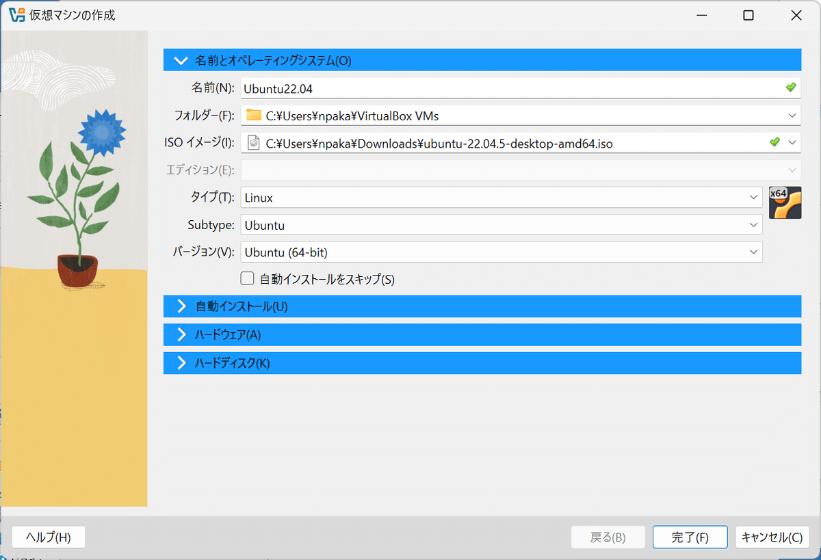Click the chevron icon on 自動インストール(U) header
This screenshot has height=560, width=821.
pyautogui.click(x=181, y=306)
